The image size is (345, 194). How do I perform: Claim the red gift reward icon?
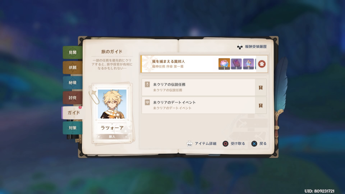[x=262, y=64]
